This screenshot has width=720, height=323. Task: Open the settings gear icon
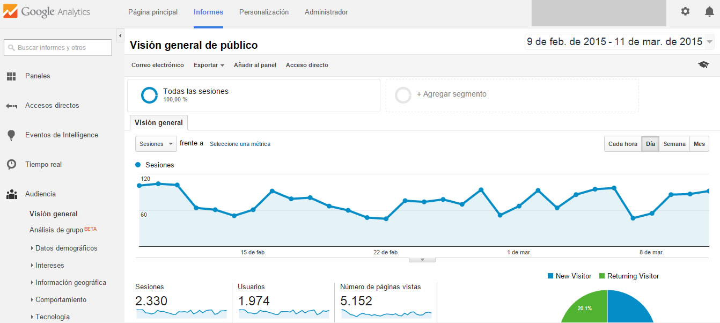[x=685, y=11]
